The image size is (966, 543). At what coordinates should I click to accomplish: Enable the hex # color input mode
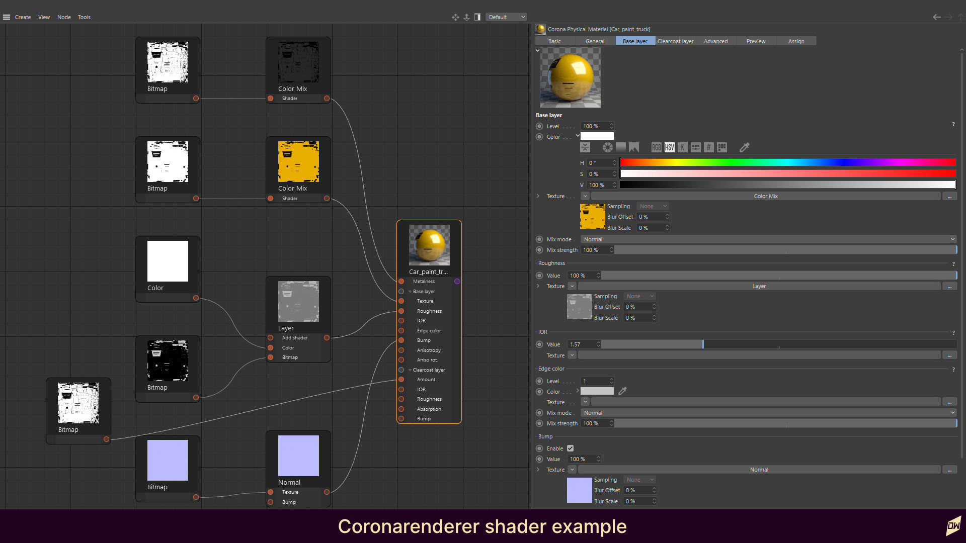click(x=708, y=147)
